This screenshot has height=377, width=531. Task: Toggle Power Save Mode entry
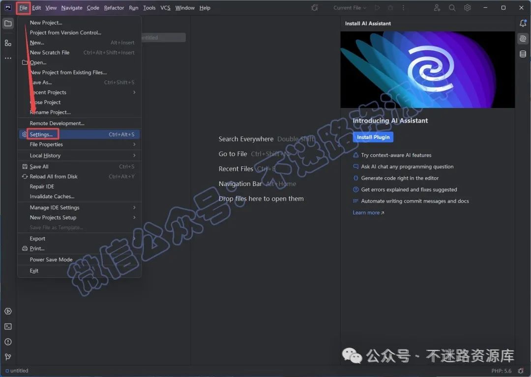tap(79, 260)
